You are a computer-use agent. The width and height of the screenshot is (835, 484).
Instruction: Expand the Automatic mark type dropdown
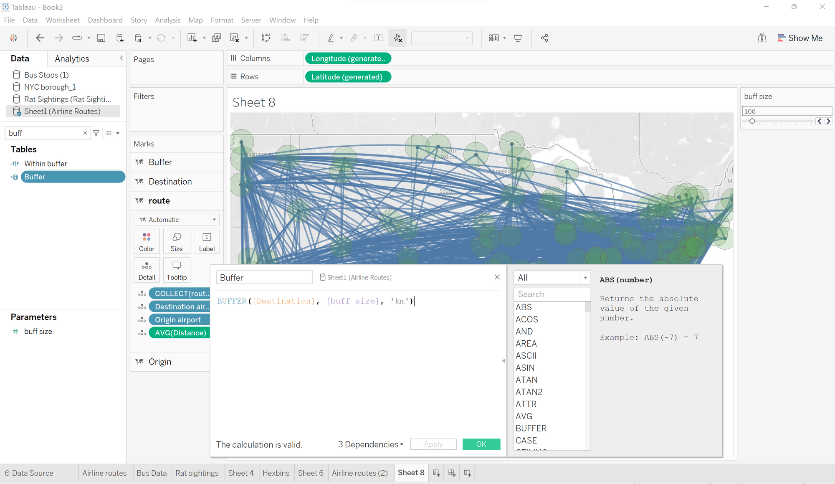pos(214,220)
